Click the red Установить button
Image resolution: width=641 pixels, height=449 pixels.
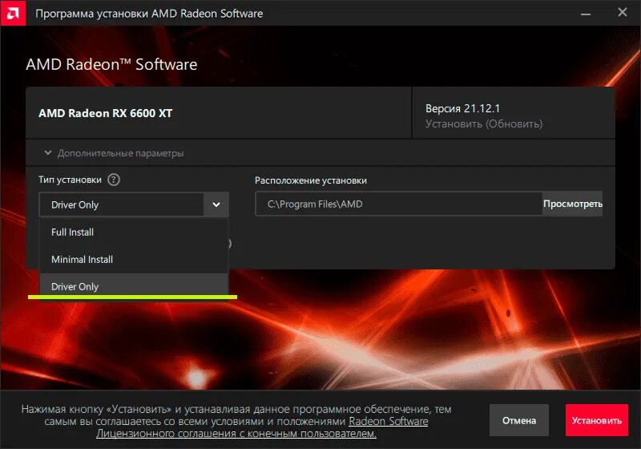pyautogui.click(x=597, y=420)
